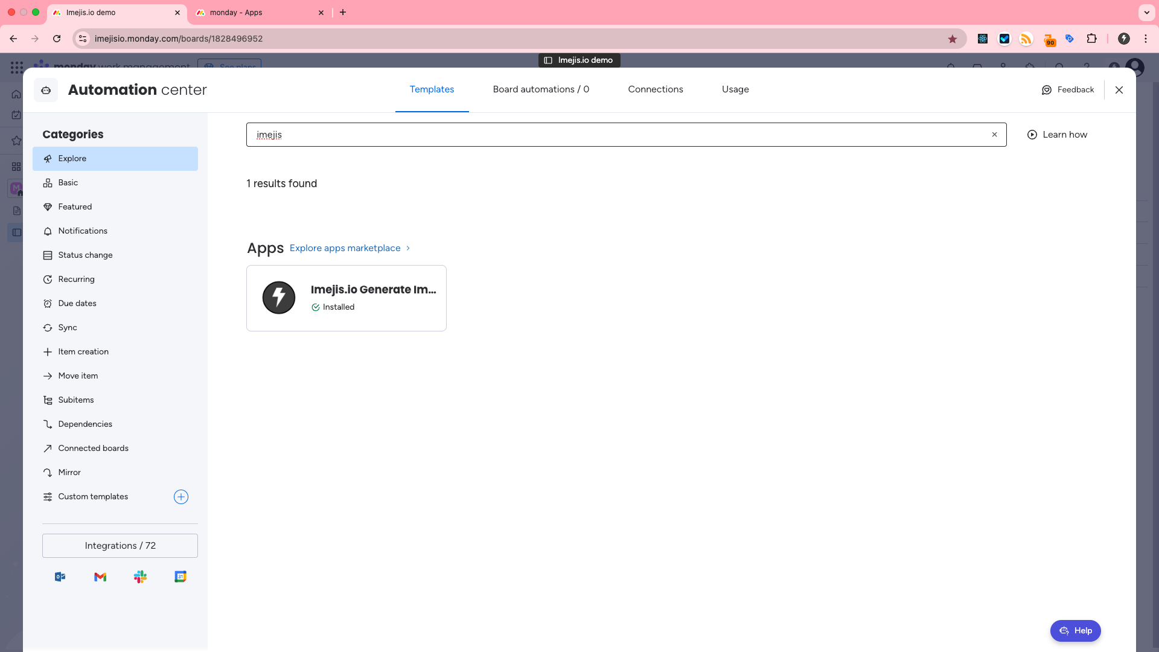Bookmark this page with the star icon
Screen dimensions: 1159x652
953,39
